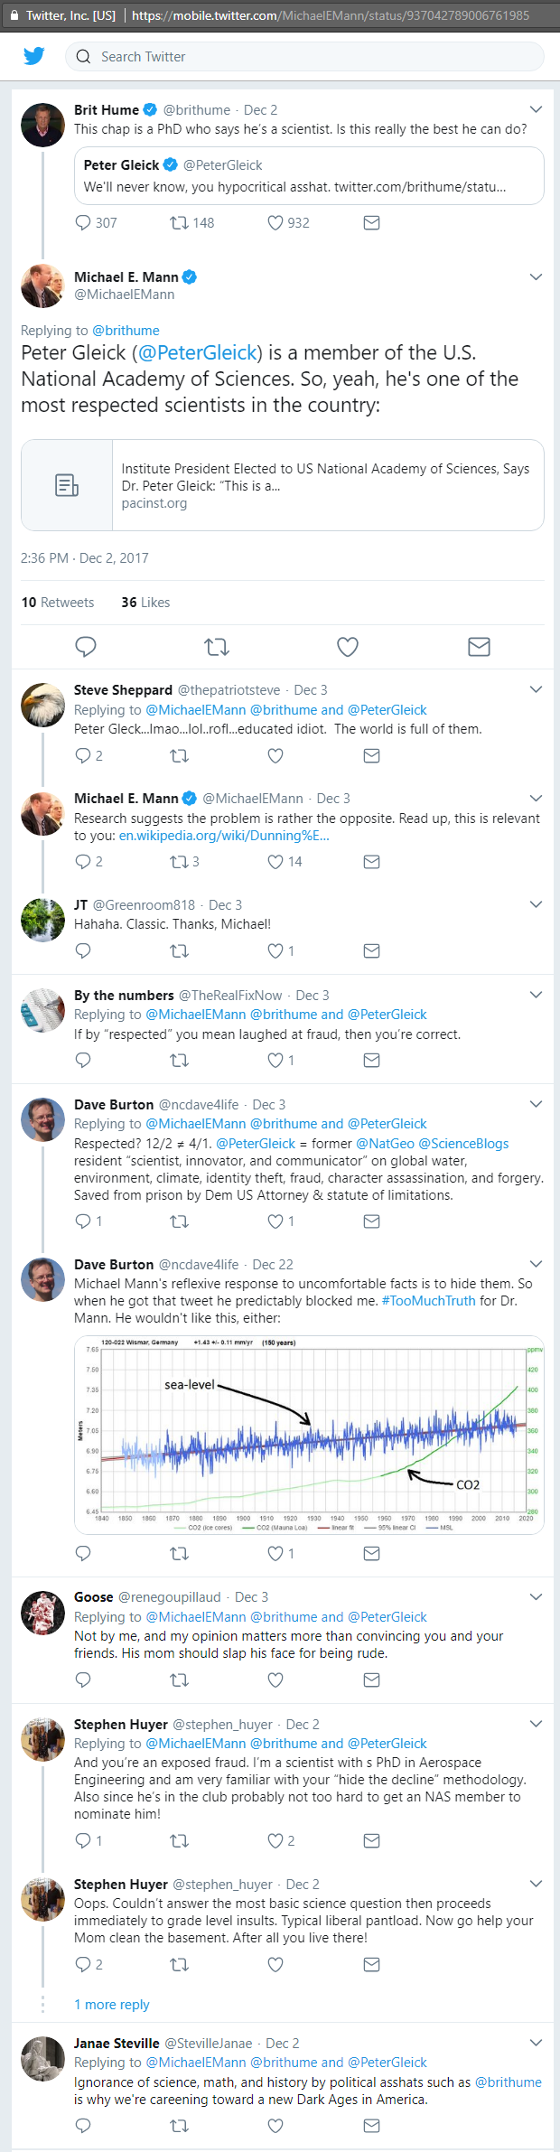Like Mann's Dunning-Kruger reply tweet
This screenshot has height=2152, width=560.
[x=275, y=862]
